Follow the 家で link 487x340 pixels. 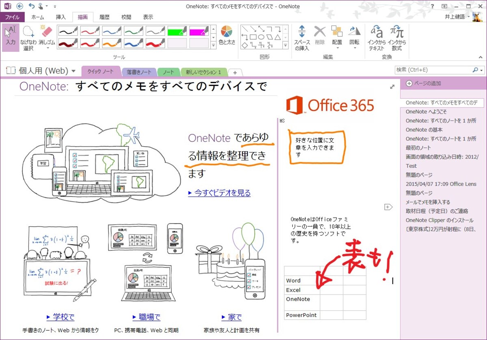(x=232, y=317)
